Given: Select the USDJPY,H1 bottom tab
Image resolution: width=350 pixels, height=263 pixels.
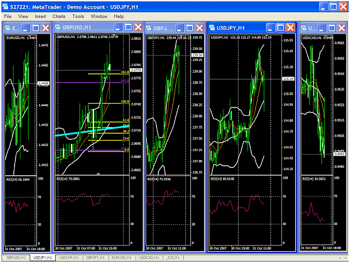Looking at the screenshot, I should click(x=43, y=257).
